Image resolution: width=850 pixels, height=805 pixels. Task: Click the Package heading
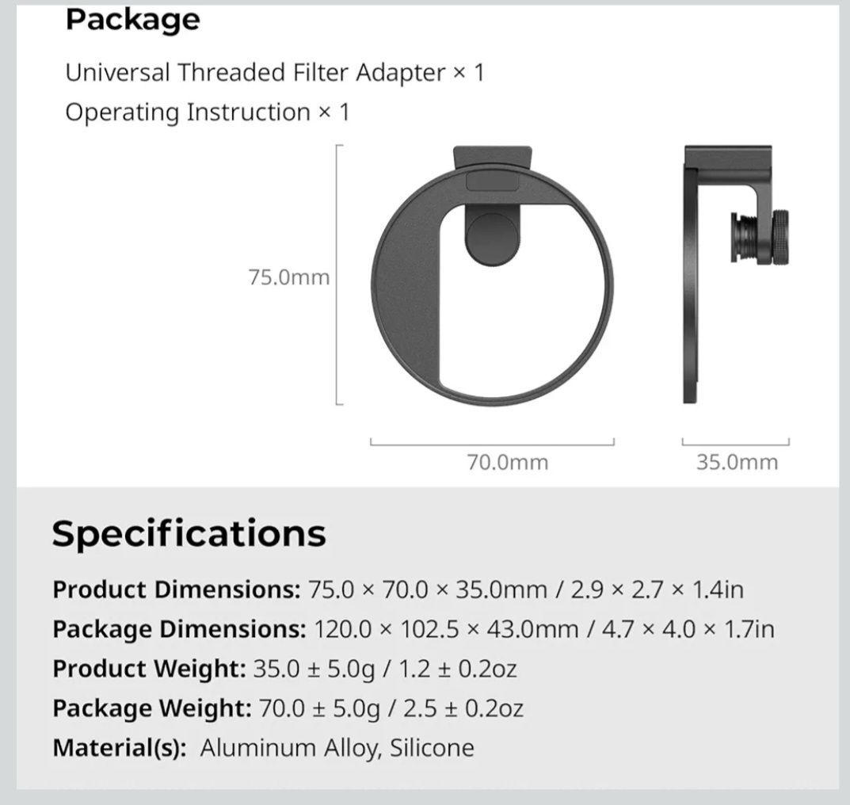133,21
